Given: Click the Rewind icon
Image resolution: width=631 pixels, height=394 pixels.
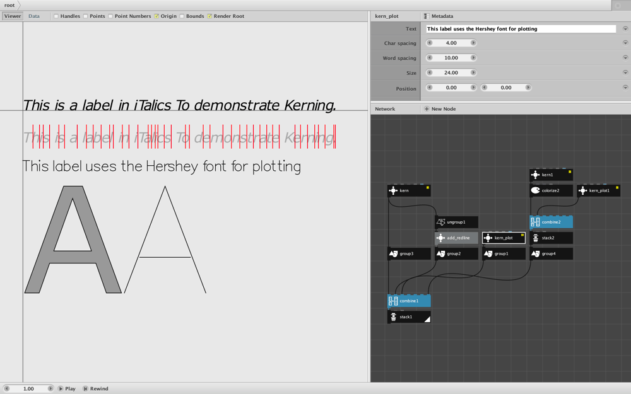Looking at the screenshot, I should coord(85,389).
